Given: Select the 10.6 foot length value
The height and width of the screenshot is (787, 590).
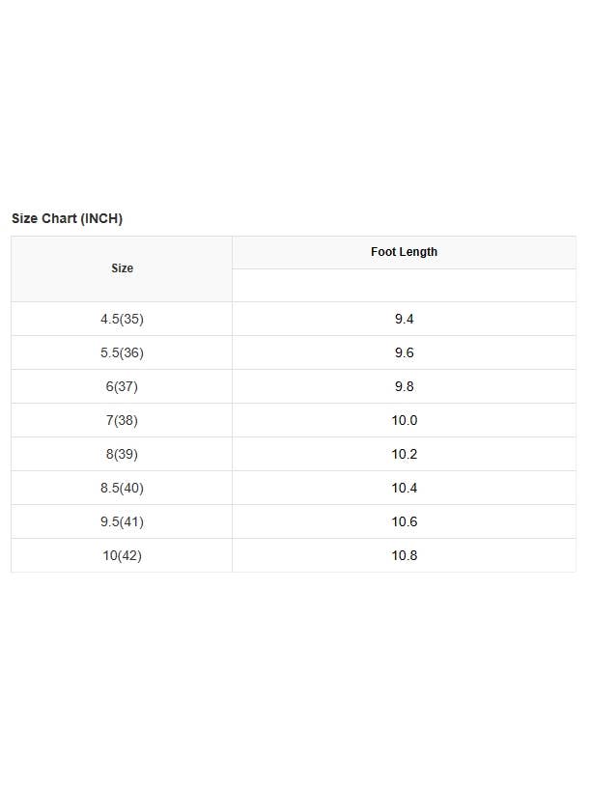Looking at the screenshot, I should point(404,521).
